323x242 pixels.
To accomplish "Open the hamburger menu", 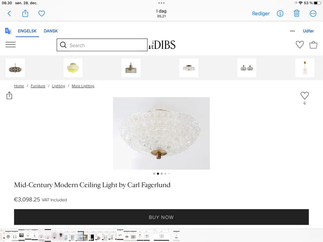I will point(10,44).
